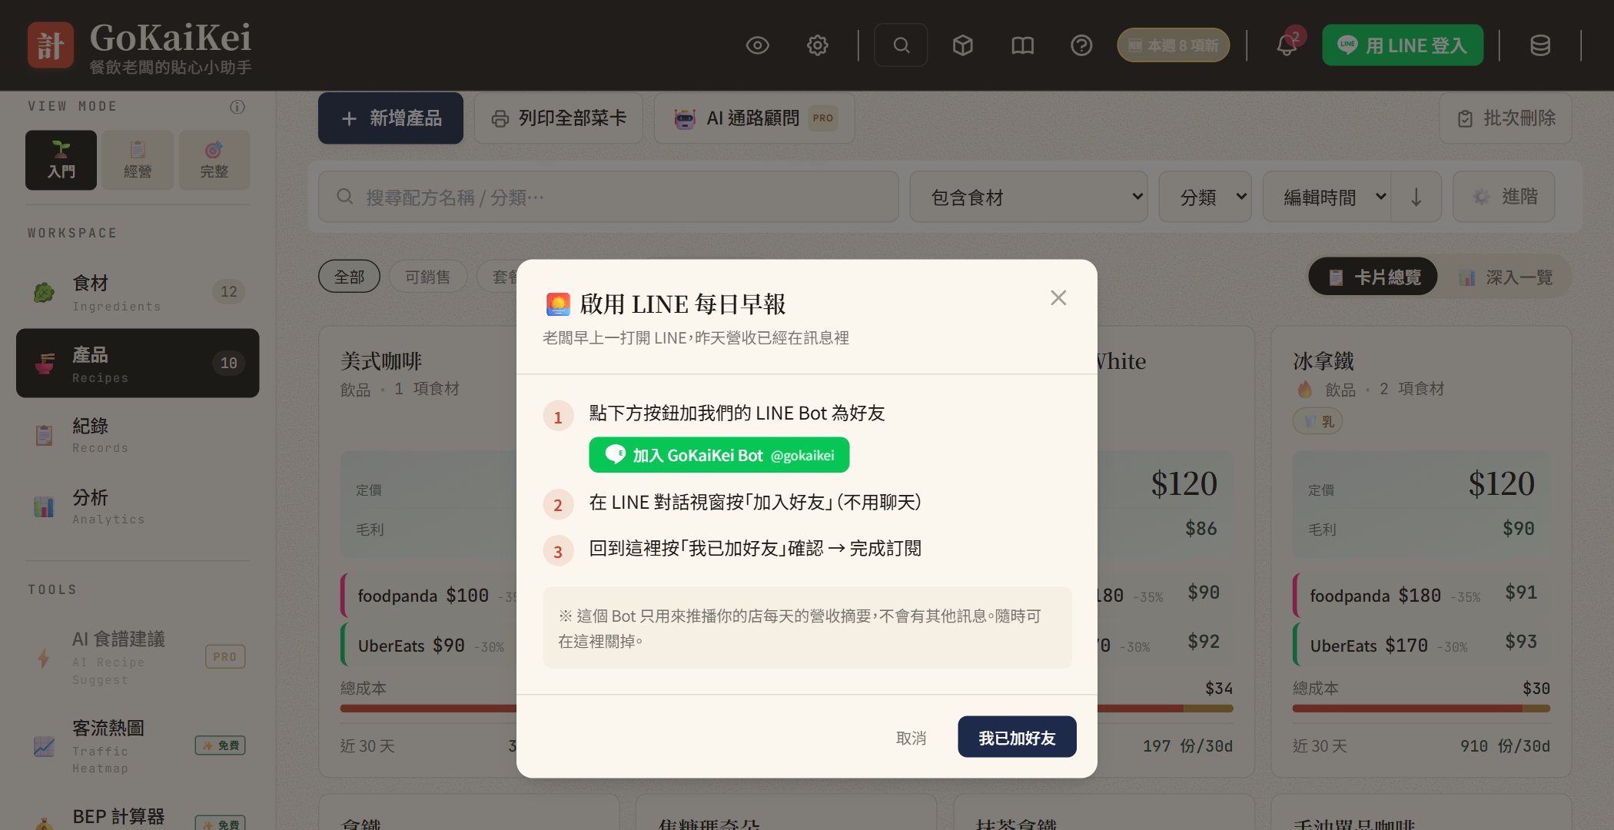Screen dimensions: 1614x830
Task: Click 批次刪除 button
Action: 1506,118
